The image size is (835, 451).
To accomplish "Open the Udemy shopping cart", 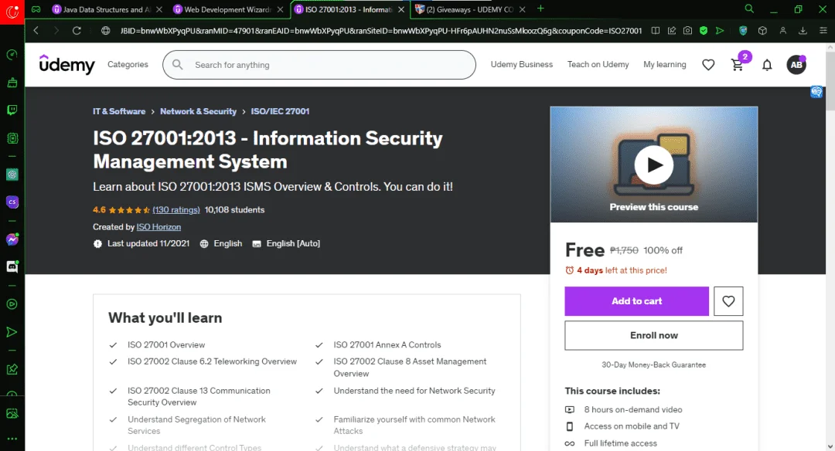I will pos(738,65).
